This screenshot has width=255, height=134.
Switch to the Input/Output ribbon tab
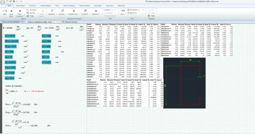(20, 6)
